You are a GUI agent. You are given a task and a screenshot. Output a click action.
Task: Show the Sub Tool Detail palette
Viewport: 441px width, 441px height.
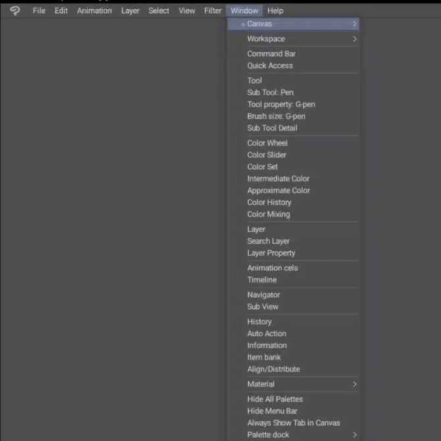pyautogui.click(x=272, y=128)
